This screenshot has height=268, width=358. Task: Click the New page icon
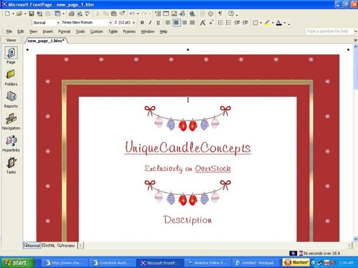[x=8, y=14]
